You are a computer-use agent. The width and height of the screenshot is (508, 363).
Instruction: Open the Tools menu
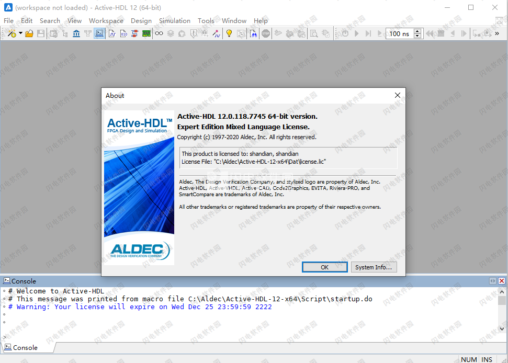(206, 21)
